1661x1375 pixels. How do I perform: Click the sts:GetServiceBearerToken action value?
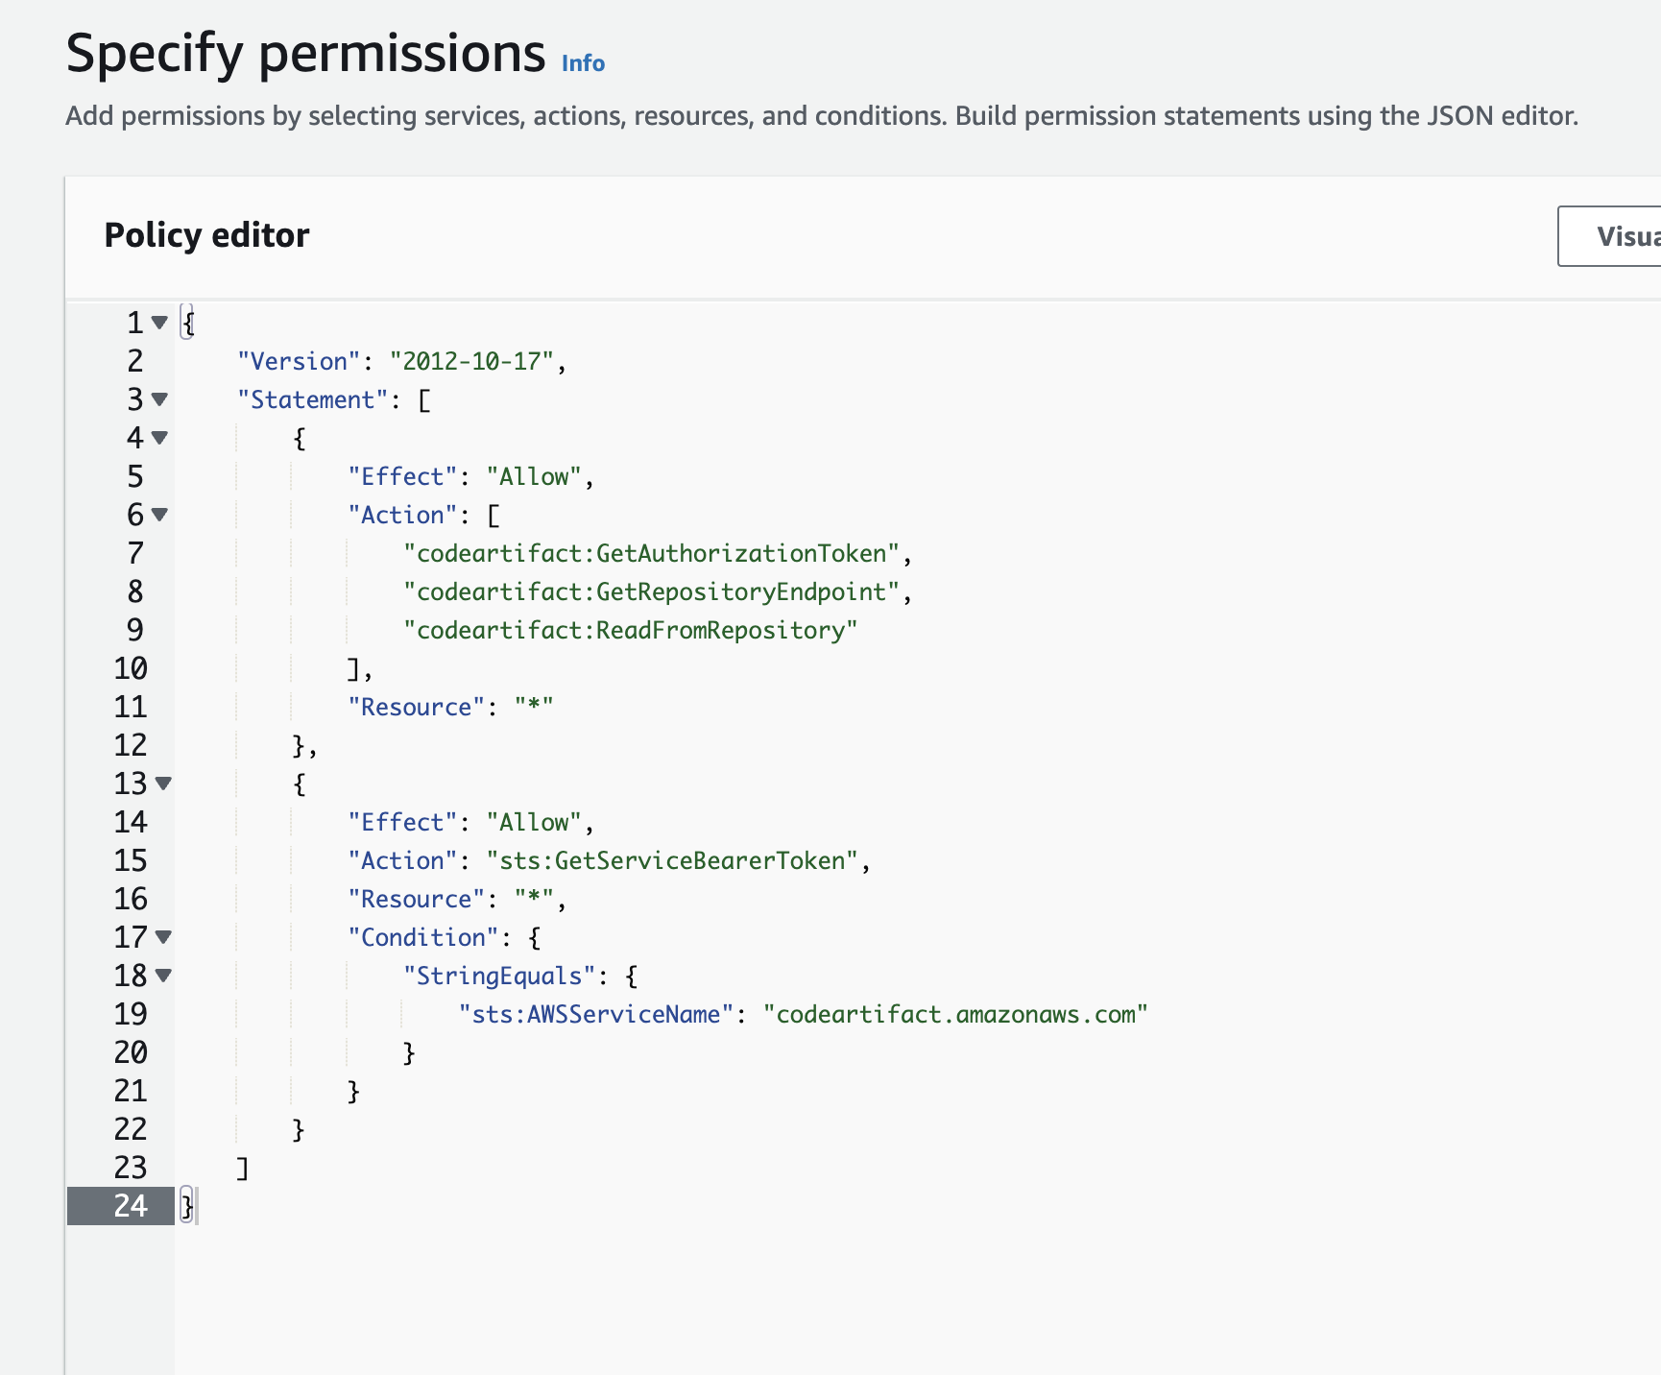[672, 860]
